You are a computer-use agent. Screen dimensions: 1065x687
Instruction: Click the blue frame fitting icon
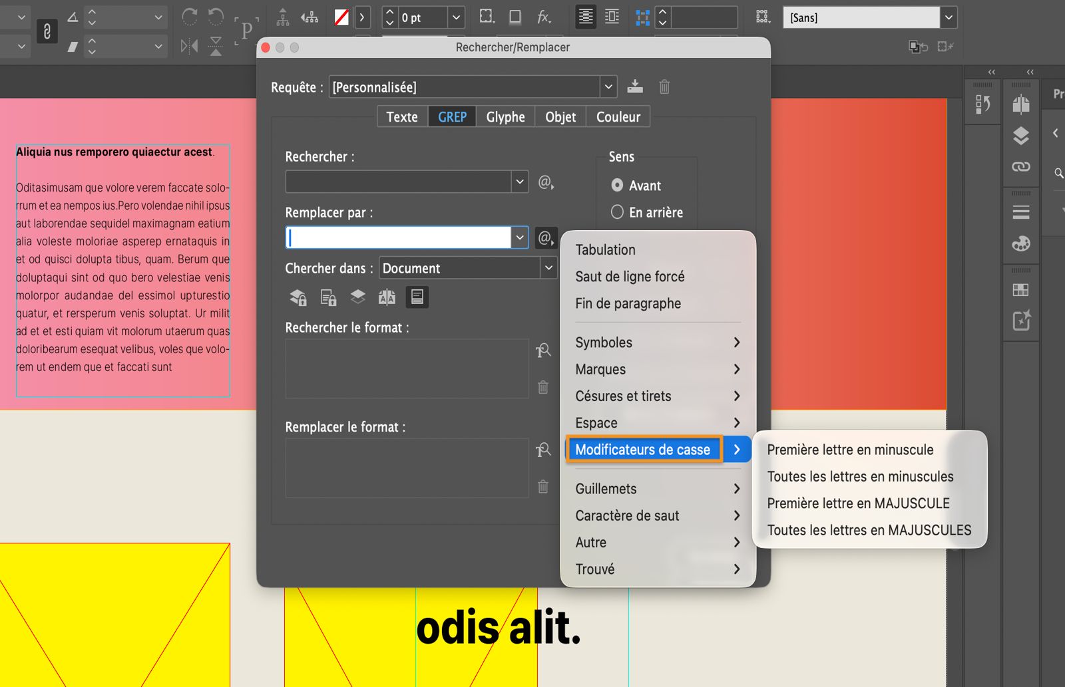tap(642, 17)
